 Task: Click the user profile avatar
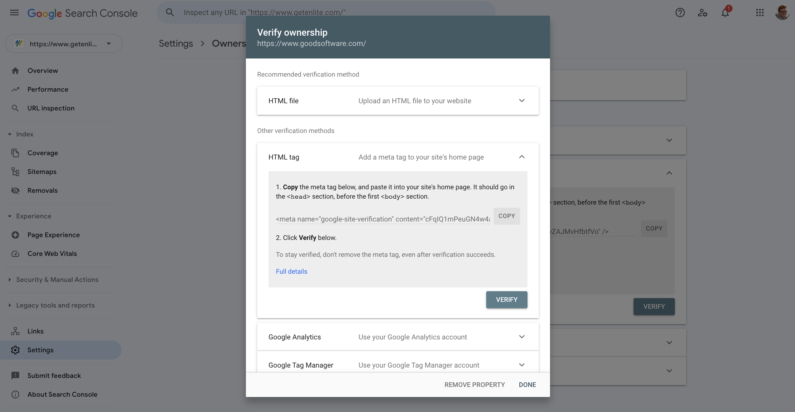tap(782, 13)
